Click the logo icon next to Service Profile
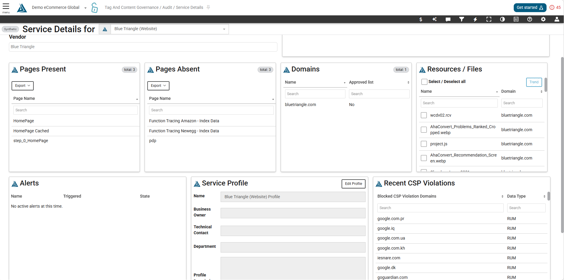 pyautogui.click(x=197, y=184)
